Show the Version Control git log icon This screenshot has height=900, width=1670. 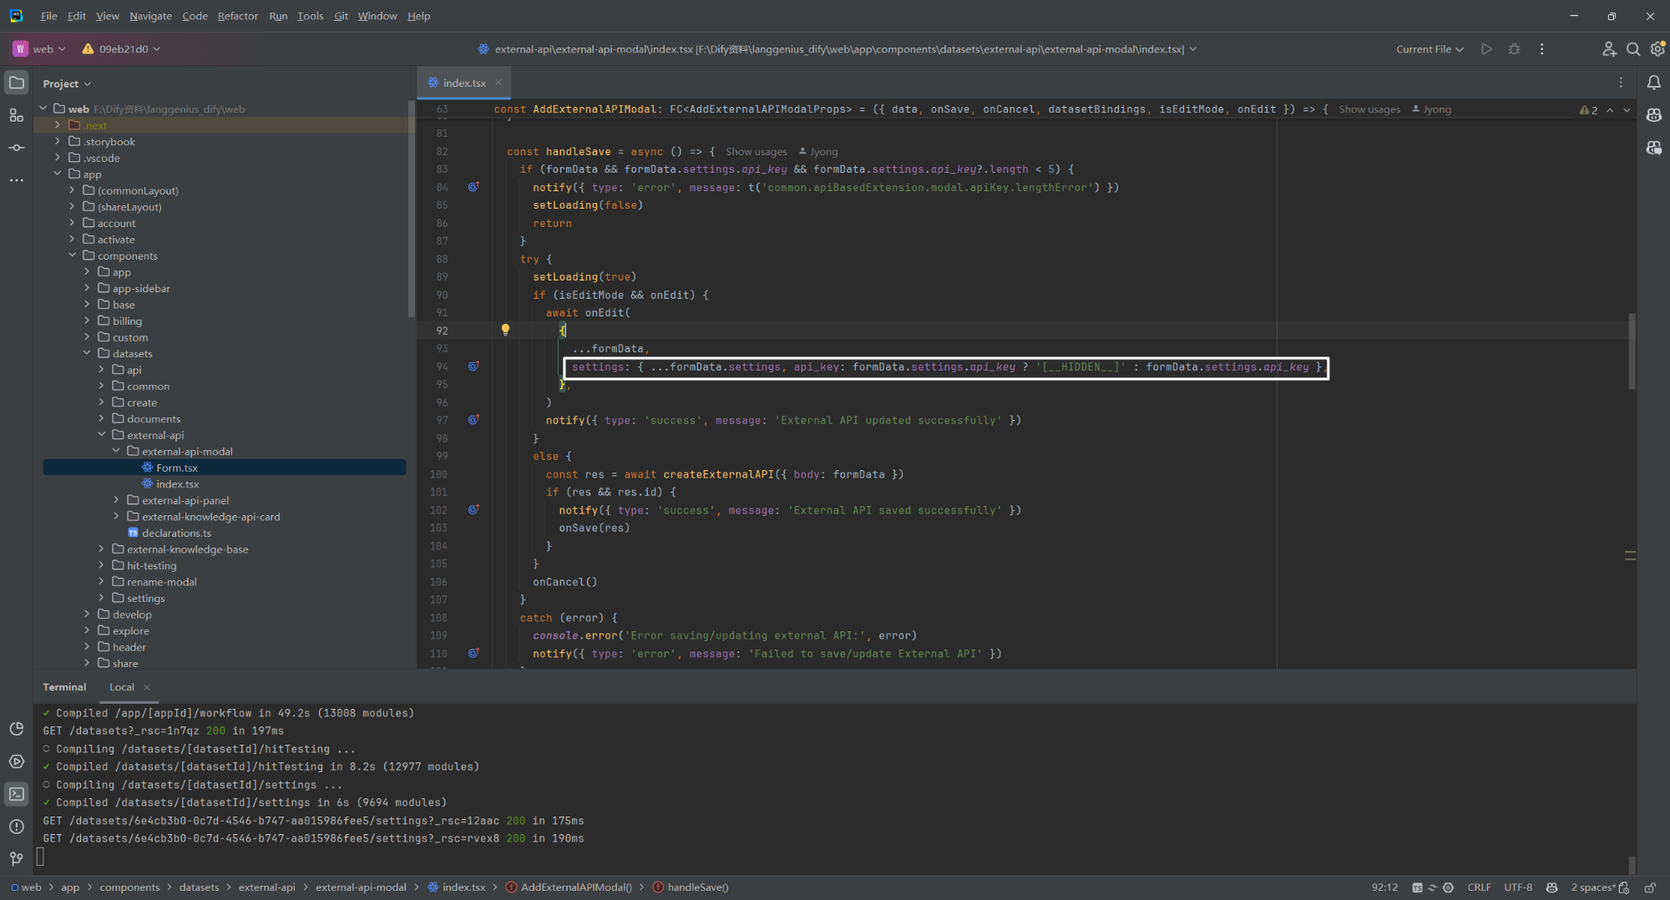tap(16, 858)
